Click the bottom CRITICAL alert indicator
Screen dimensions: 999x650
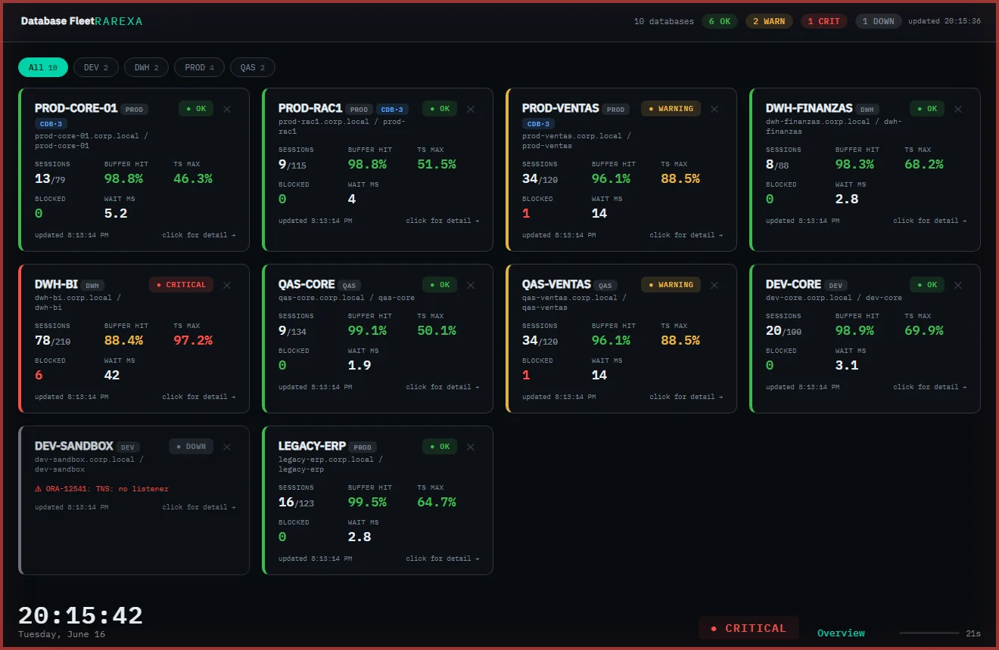(748, 628)
